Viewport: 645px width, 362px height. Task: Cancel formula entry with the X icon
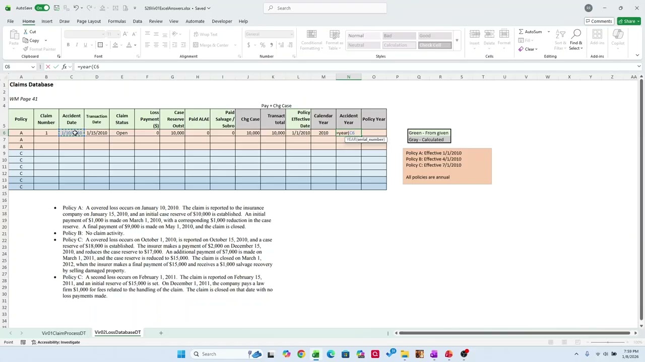point(48,67)
